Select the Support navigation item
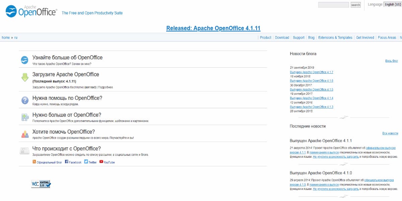402x201 pixels. [298, 37]
